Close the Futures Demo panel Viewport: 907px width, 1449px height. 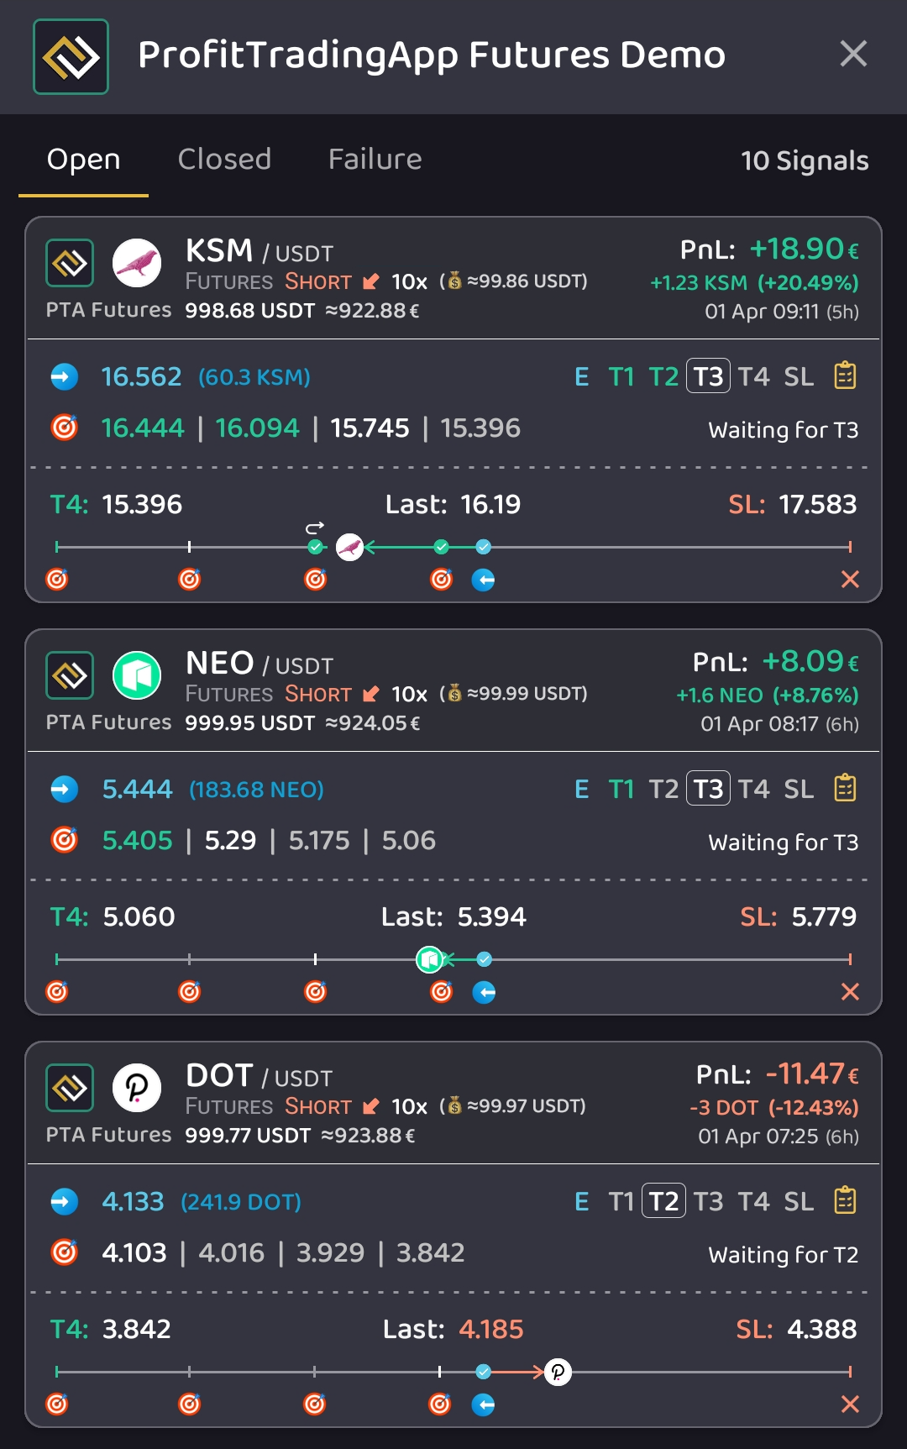click(x=853, y=55)
